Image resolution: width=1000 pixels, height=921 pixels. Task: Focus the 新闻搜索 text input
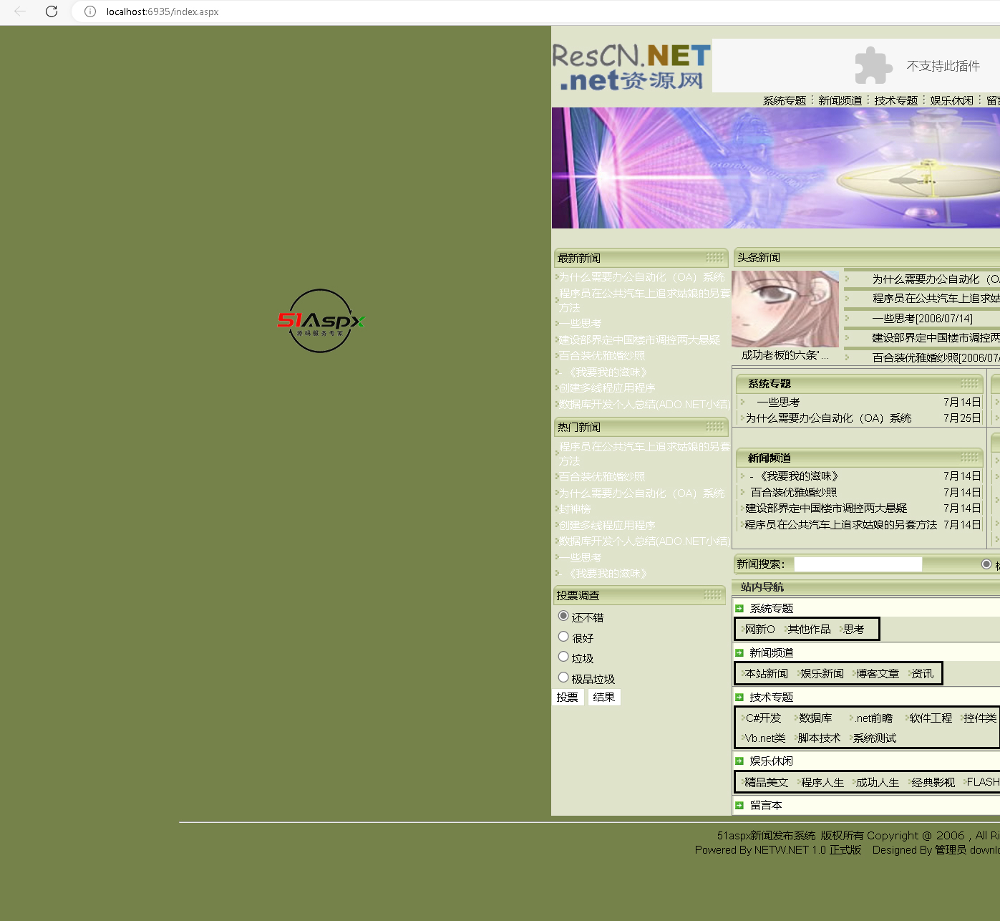click(x=858, y=564)
